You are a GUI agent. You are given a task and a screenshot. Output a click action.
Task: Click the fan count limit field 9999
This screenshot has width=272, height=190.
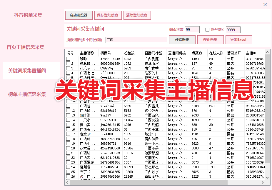233,30
